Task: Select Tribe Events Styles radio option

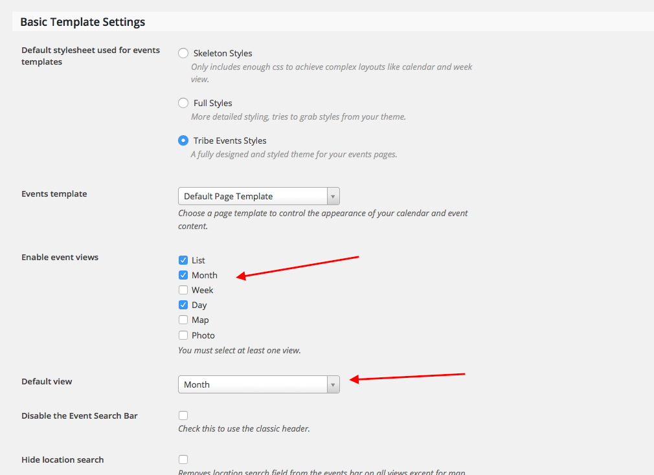Action: 183,140
